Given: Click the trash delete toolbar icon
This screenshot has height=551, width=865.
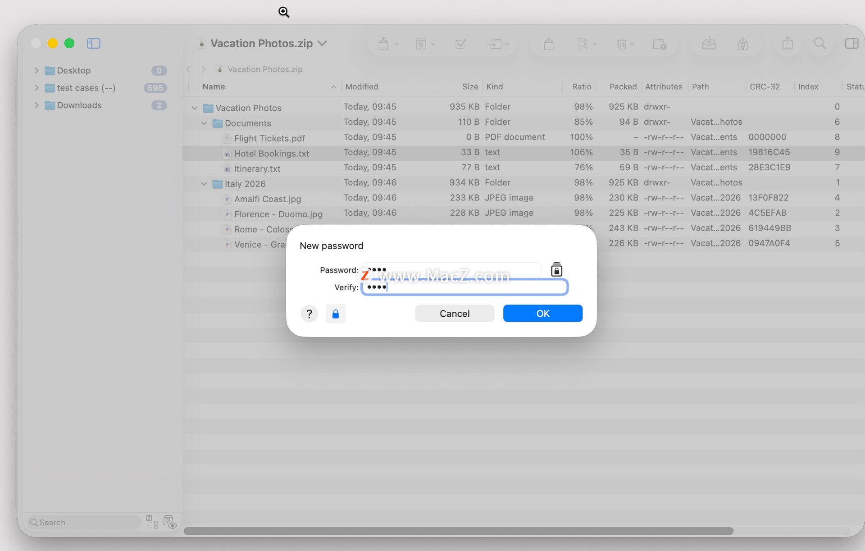Looking at the screenshot, I should pos(622,44).
